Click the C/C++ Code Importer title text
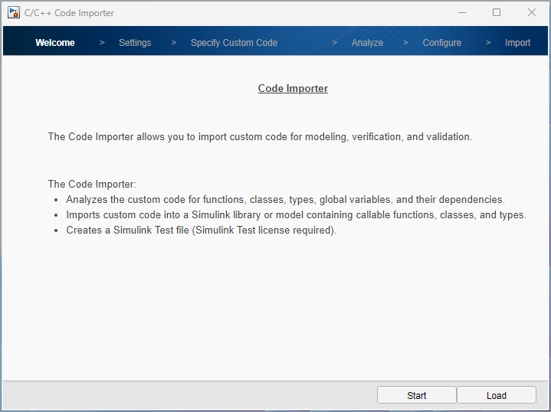 (69, 13)
